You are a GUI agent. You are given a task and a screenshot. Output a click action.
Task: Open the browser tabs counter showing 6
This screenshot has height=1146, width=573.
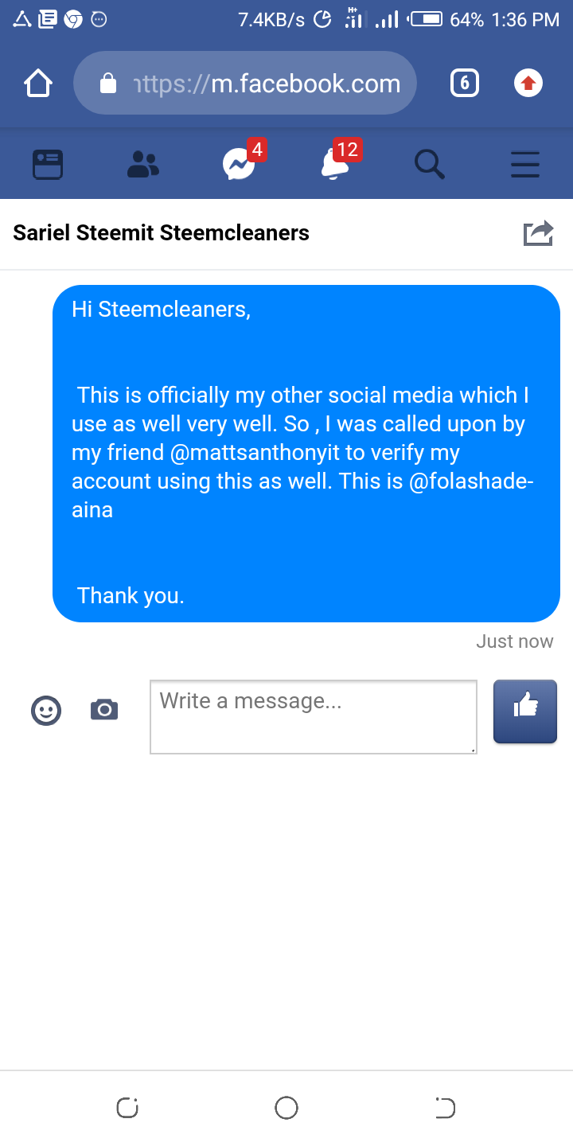click(465, 83)
